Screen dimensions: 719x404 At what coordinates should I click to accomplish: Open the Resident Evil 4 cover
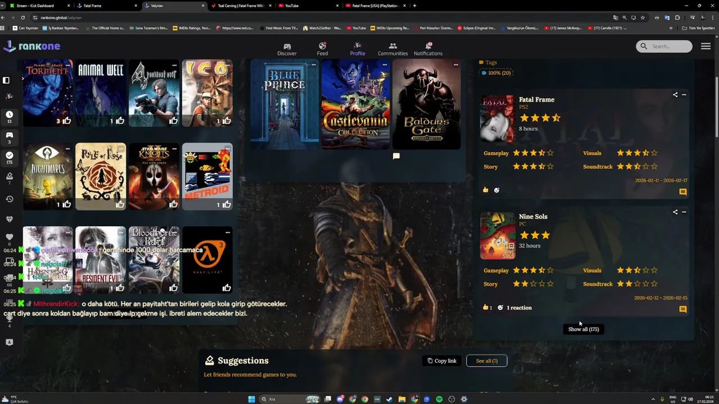click(154, 93)
